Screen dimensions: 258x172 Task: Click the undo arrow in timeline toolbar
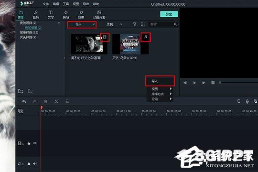click(24, 101)
